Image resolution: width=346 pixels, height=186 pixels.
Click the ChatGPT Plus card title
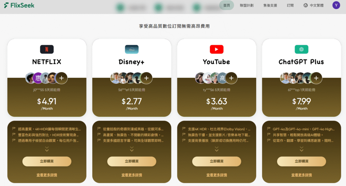(x=301, y=62)
